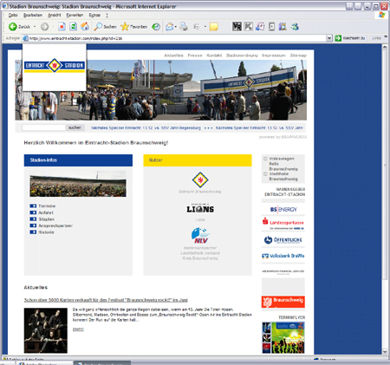This screenshot has height=365, width=390.
Task: Open the Sitzplan link
Action: pyautogui.click(x=46, y=219)
